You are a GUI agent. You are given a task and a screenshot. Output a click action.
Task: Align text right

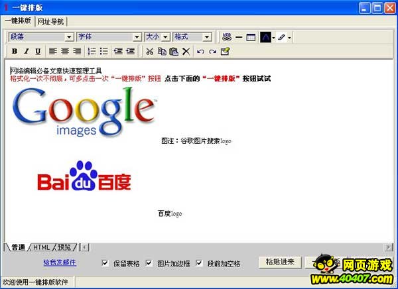pyautogui.click(x=77, y=51)
